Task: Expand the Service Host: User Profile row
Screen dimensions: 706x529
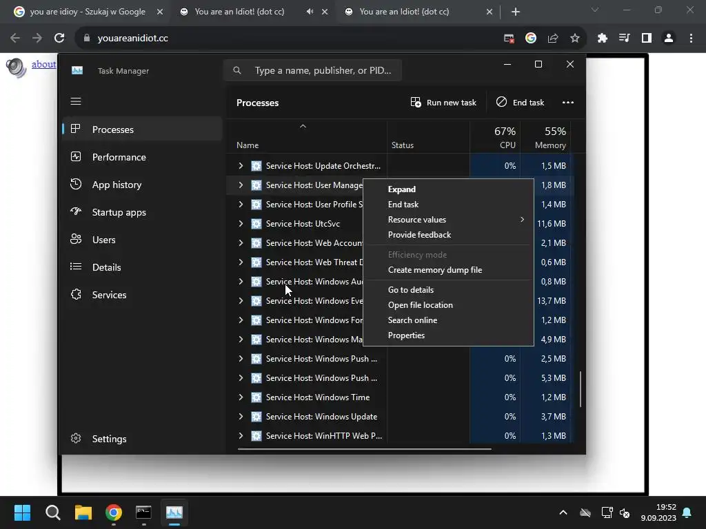Action: point(241,205)
